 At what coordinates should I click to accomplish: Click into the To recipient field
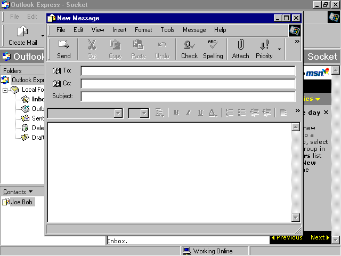188,71
